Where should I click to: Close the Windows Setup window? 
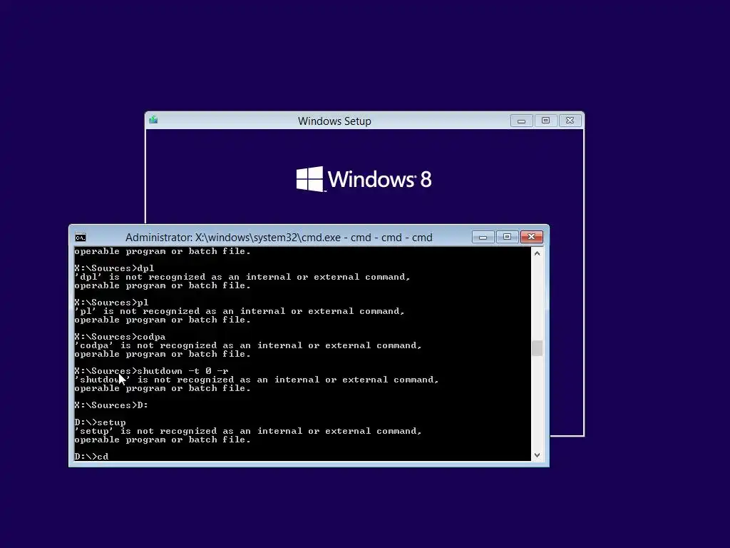[570, 121]
